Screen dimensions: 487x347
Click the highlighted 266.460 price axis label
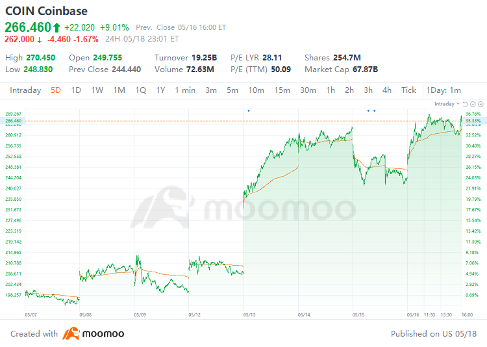tap(14, 121)
